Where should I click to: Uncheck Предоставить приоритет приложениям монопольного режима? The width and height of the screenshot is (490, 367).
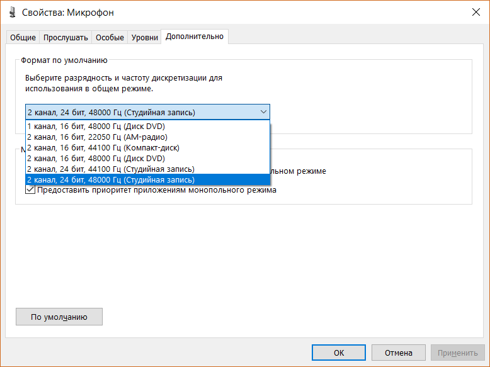tap(30, 189)
